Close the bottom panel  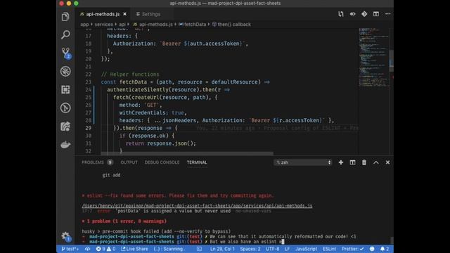(x=387, y=162)
